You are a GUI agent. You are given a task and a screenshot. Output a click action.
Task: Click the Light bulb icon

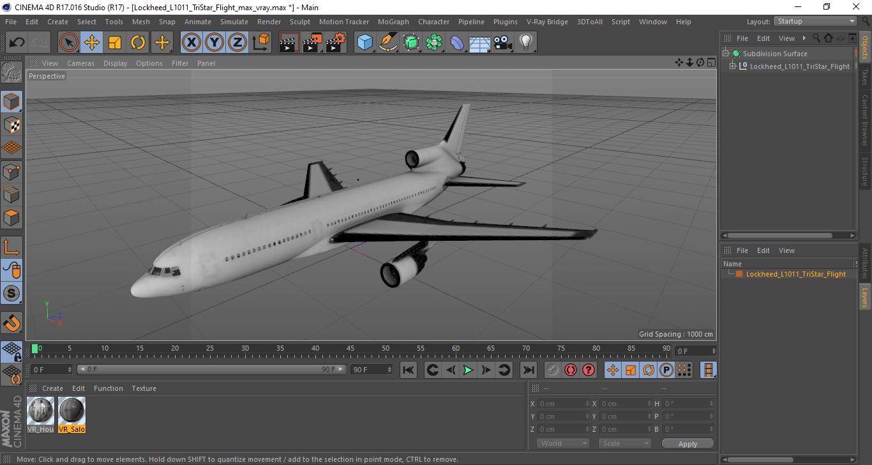click(526, 43)
